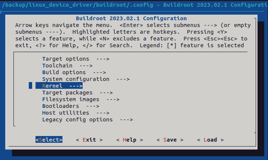
Task: Open the System configuration submenu
Action: click(86, 79)
